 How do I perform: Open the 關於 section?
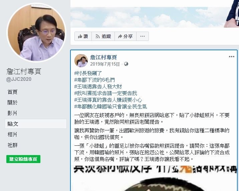click(12, 102)
